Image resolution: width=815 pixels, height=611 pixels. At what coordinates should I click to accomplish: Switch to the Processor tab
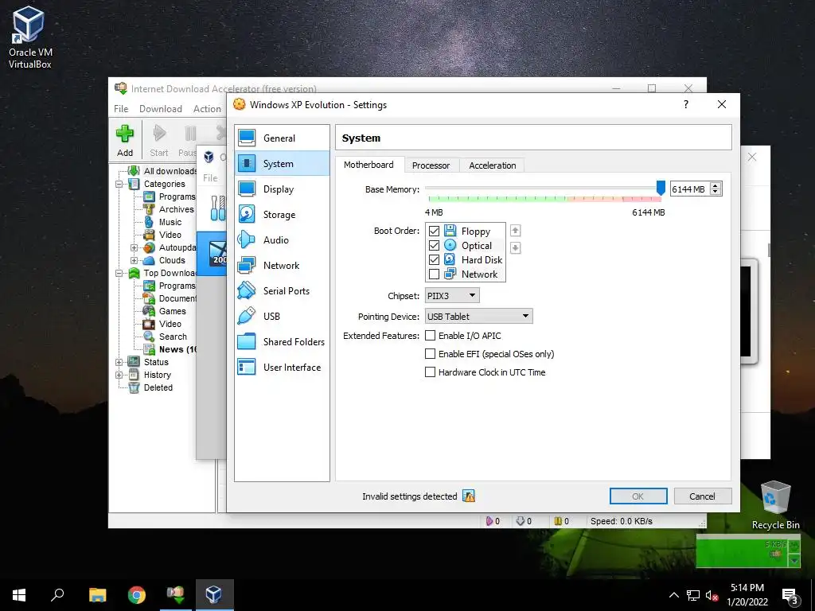[431, 165]
